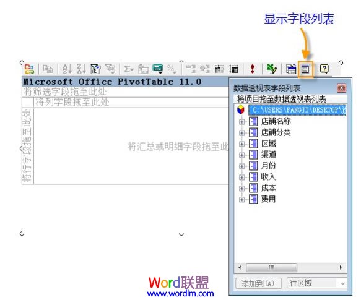Click the Expand toolbar icon
The width and height of the screenshot is (361, 300).
[205, 69]
